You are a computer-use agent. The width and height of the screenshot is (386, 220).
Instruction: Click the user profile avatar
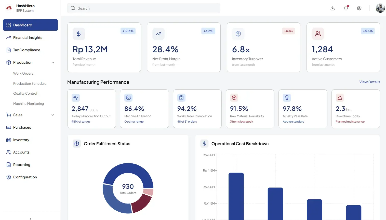pyautogui.click(x=380, y=8)
